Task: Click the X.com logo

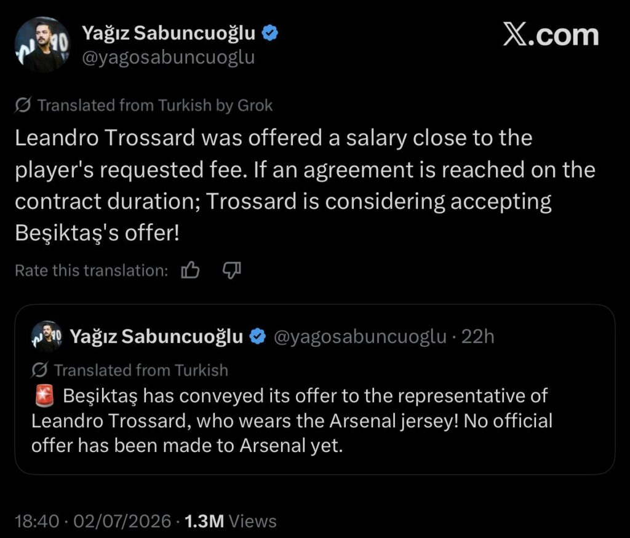Action: coord(551,35)
